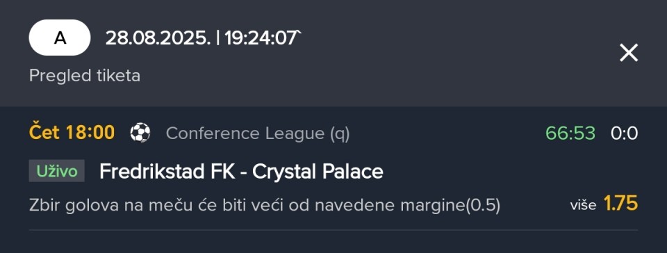Click the divider line below the bet row
Image resolution: width=667 pixels, height=253 pixels.
pyautogui.click(x=333, y=230)
